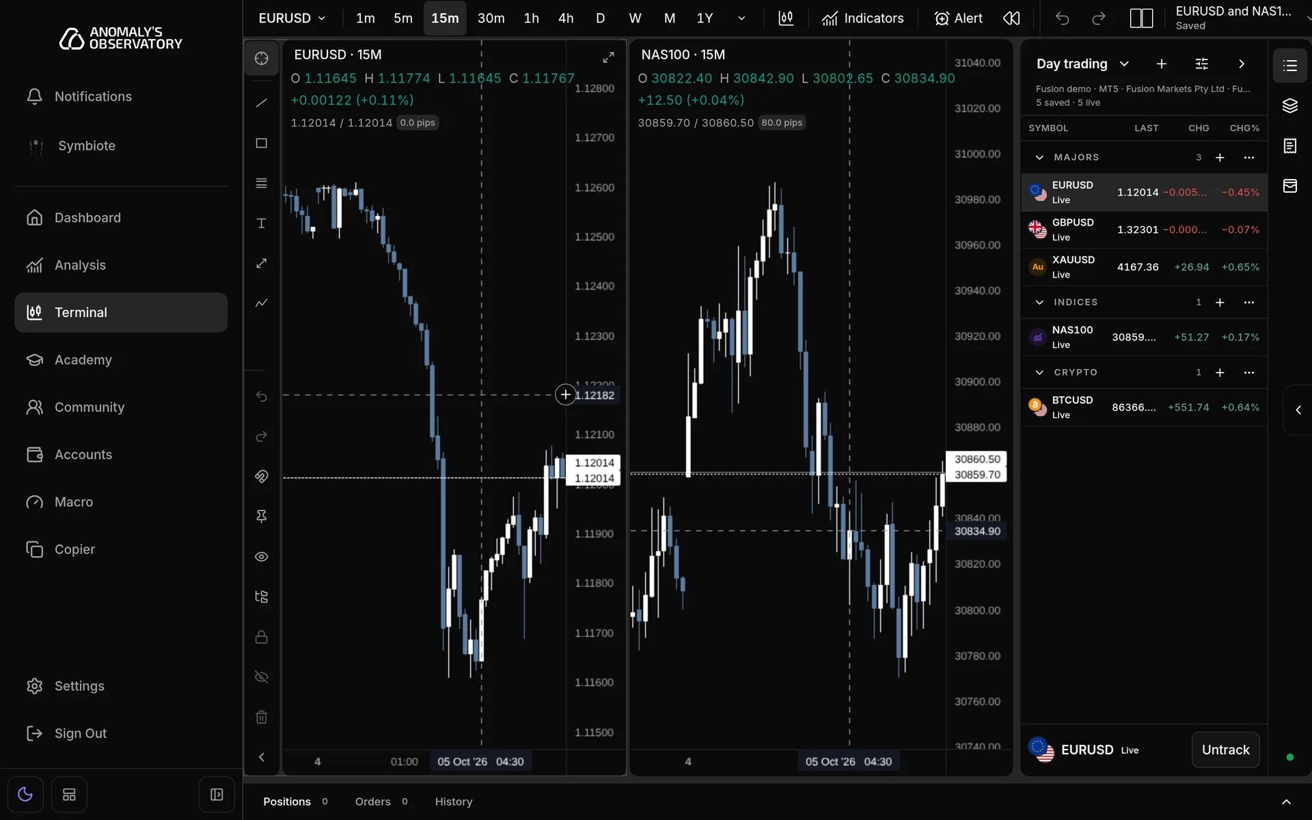1312x820 pixels.
Task: Toggle the watchlist panel icon
Action: (1290, 66)
